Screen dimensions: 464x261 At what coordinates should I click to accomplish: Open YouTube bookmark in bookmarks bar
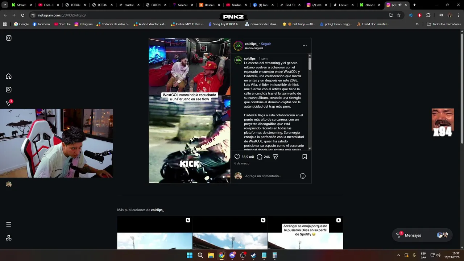[x=62, y=24]
